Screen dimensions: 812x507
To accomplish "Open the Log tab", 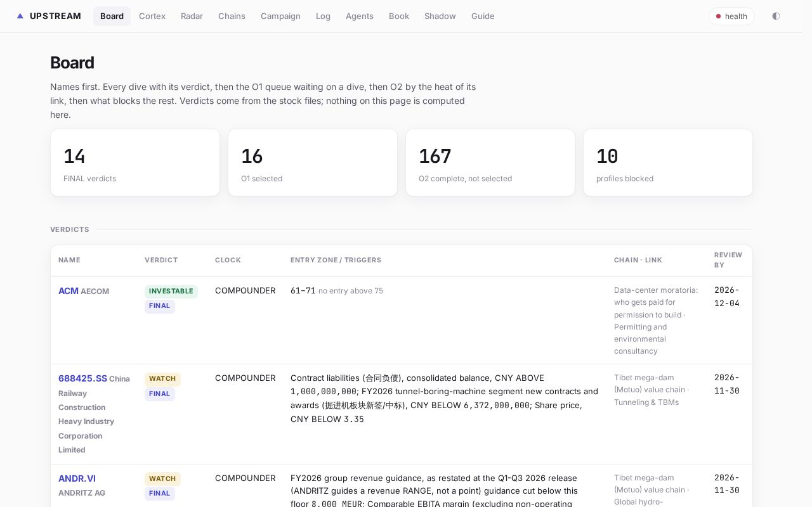I will [x=323, y=16].
